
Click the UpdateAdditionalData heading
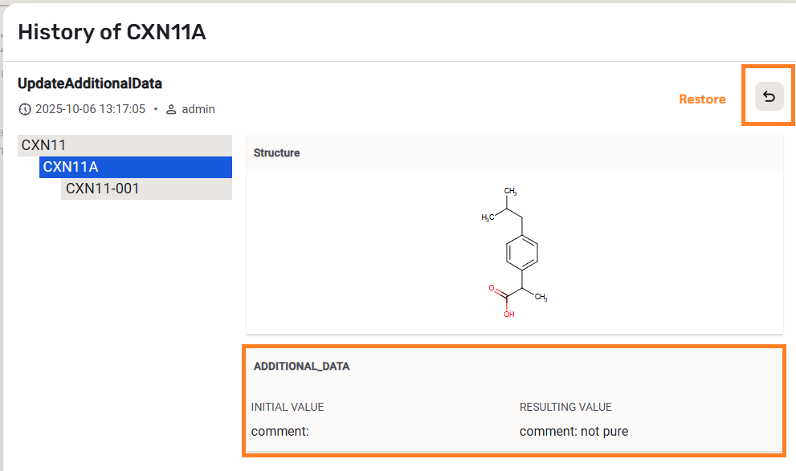90,83
